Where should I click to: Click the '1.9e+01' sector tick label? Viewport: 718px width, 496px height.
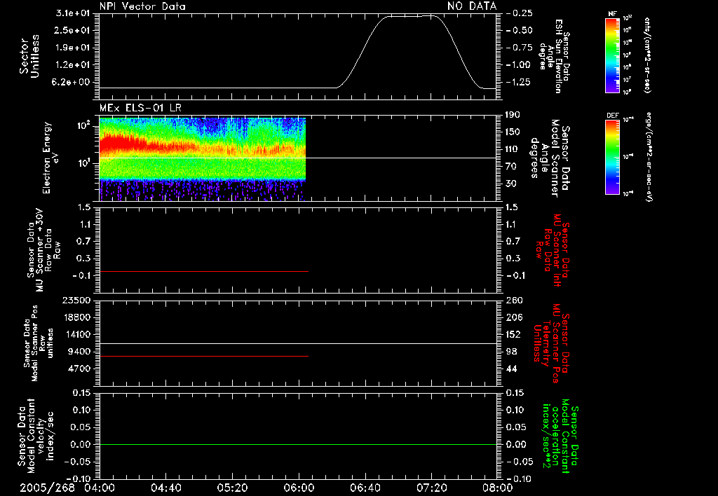click(x=73, y=48)
